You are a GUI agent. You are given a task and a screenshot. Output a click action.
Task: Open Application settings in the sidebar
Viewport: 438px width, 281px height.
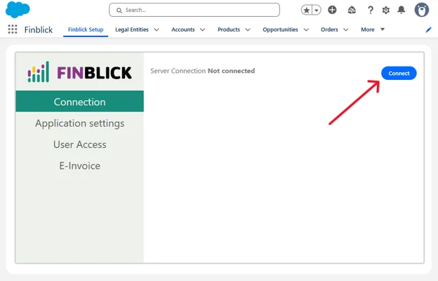pos(79,123)
